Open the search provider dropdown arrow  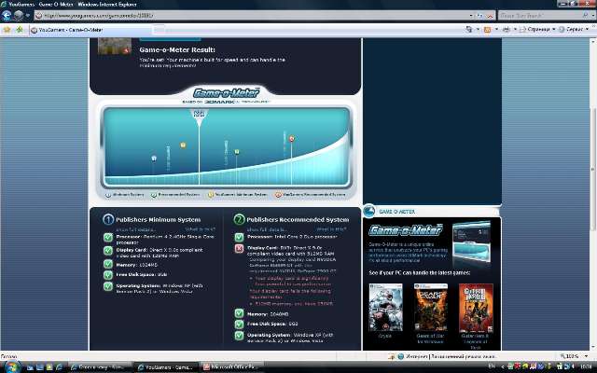pos(593,15)
